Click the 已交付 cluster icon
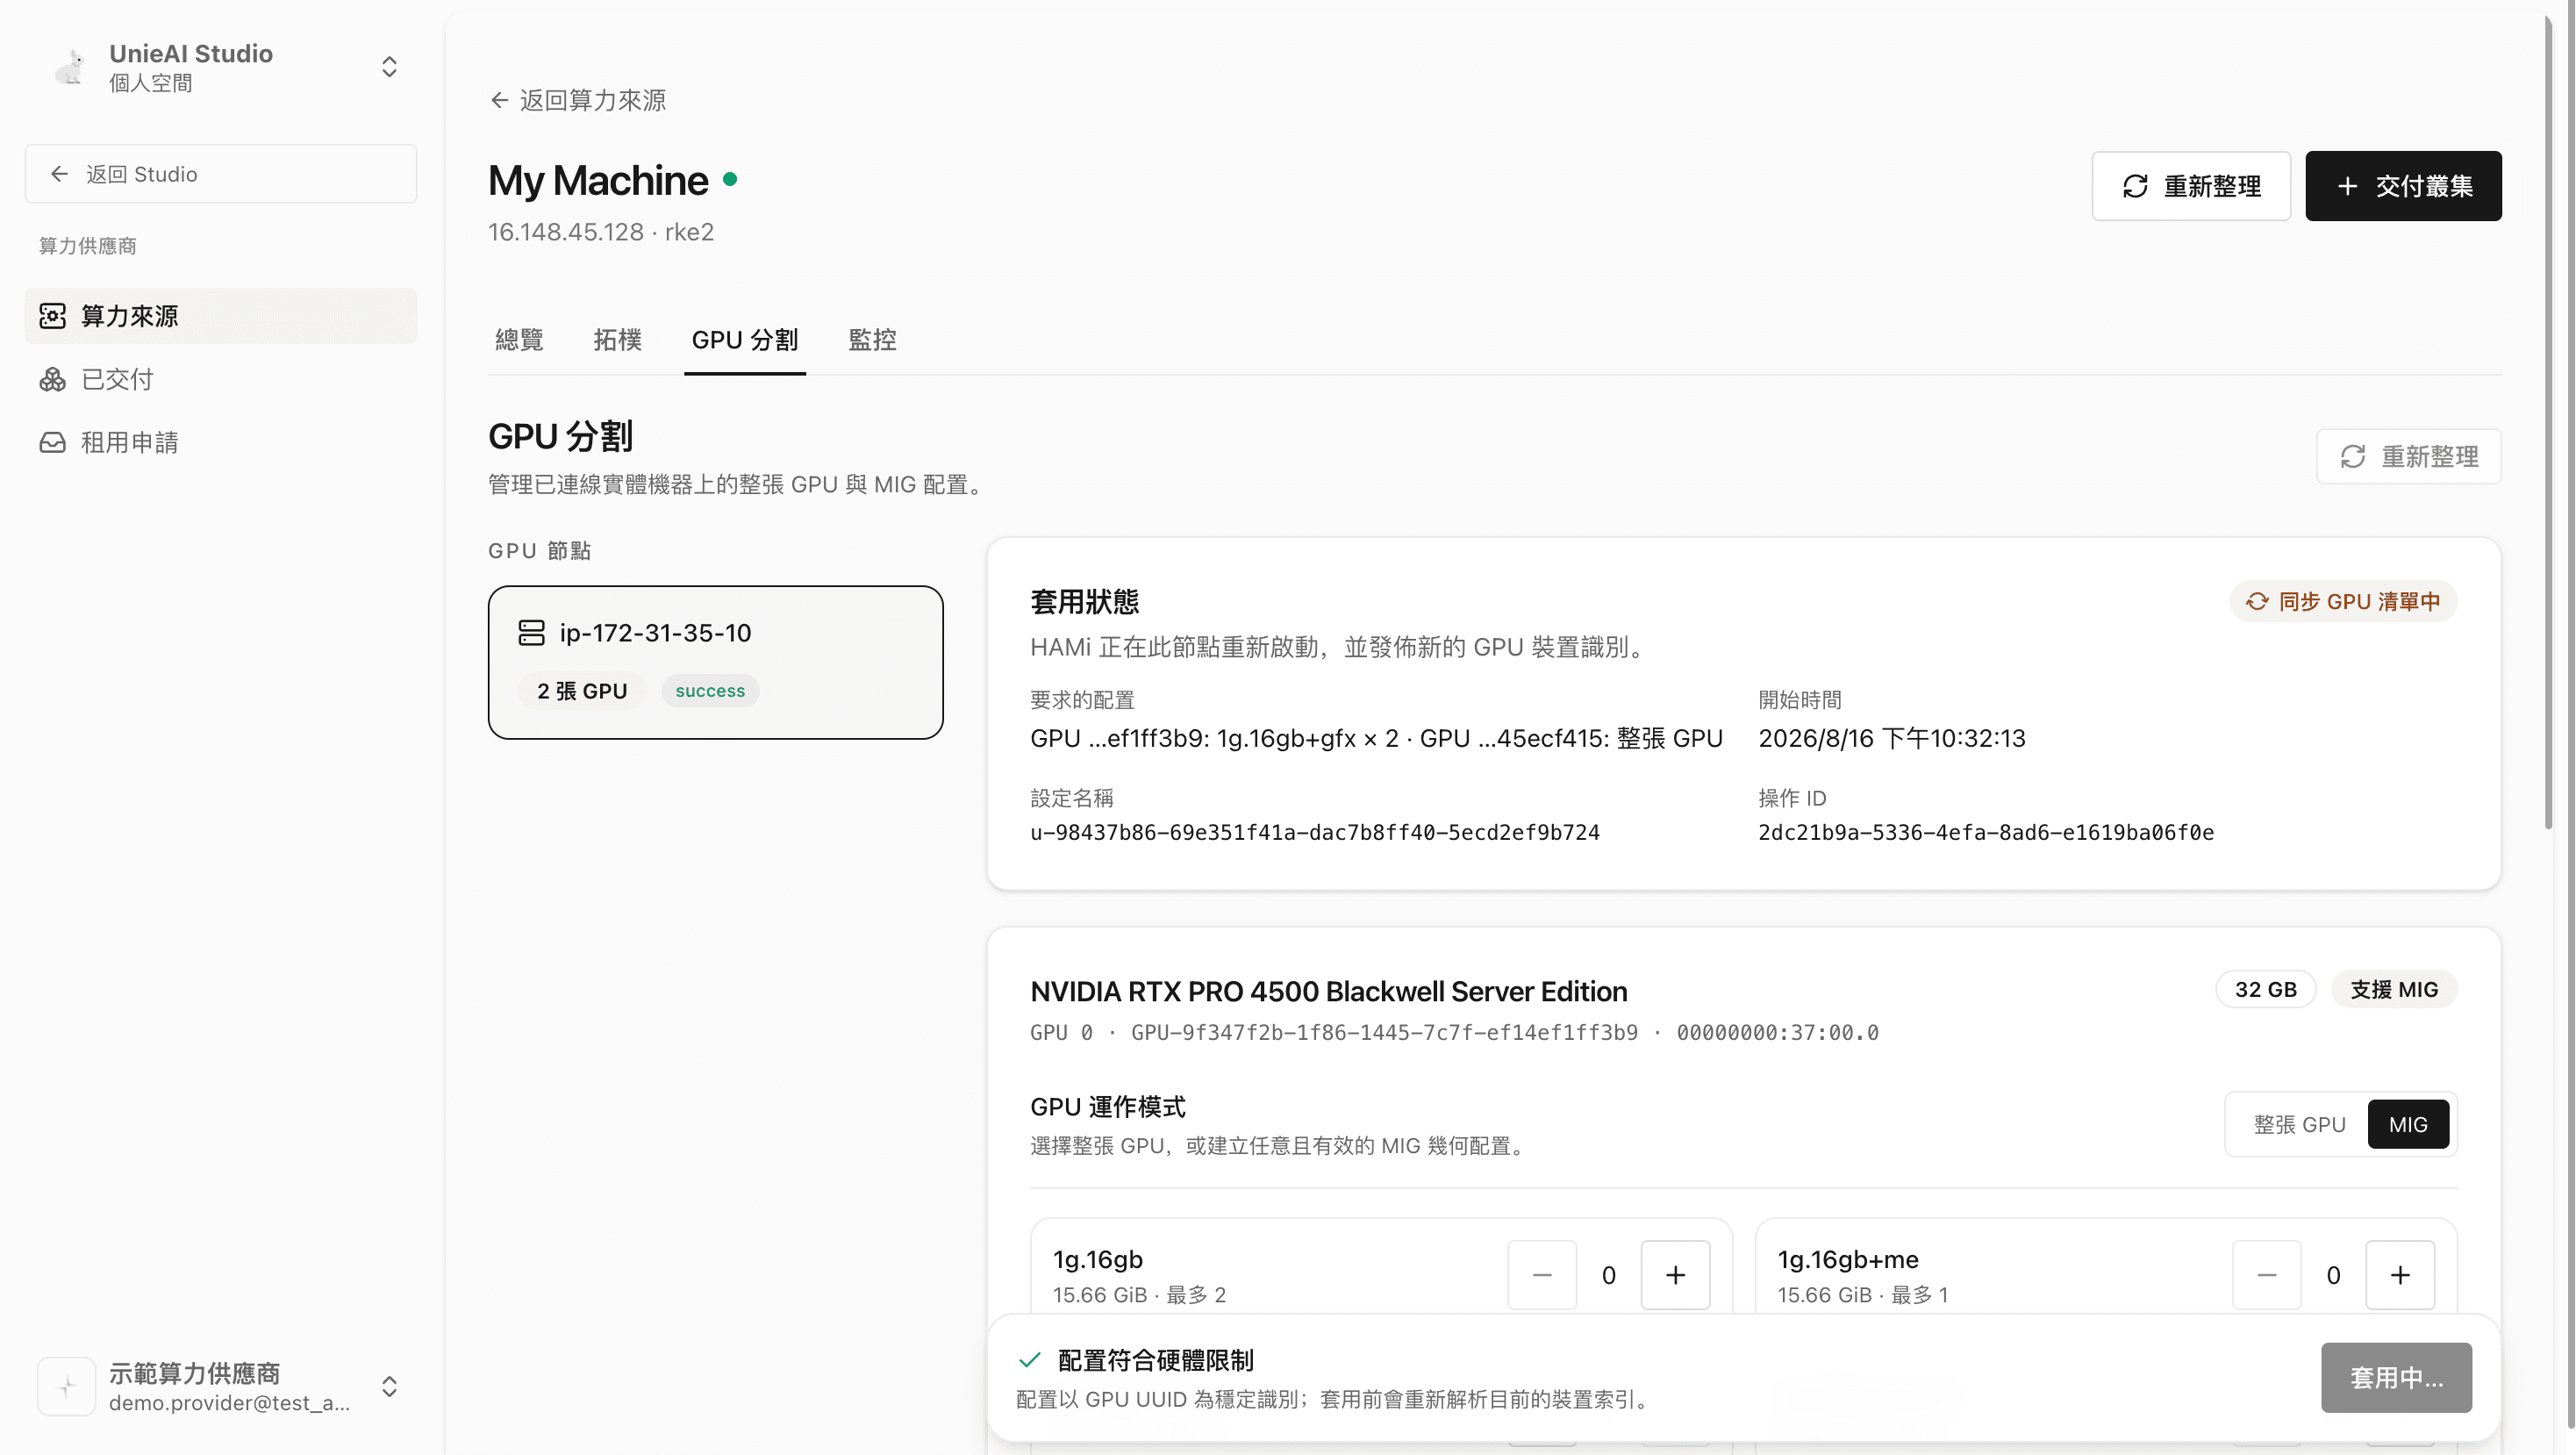This screenshot has height=1455, width=2576. (53, 379)
